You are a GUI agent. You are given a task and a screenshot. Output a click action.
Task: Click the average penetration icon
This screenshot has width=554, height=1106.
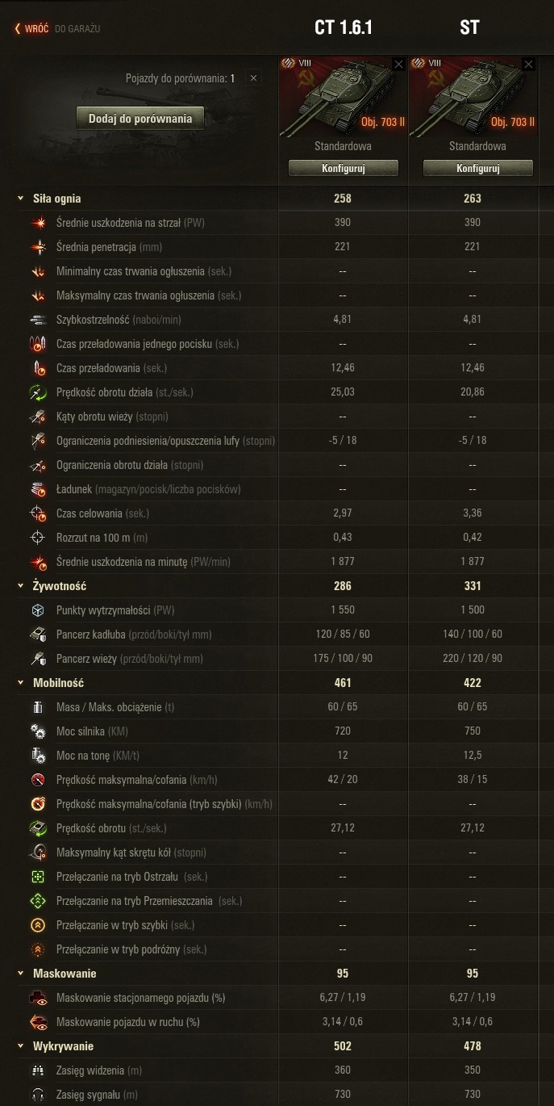tap(38, 247)
